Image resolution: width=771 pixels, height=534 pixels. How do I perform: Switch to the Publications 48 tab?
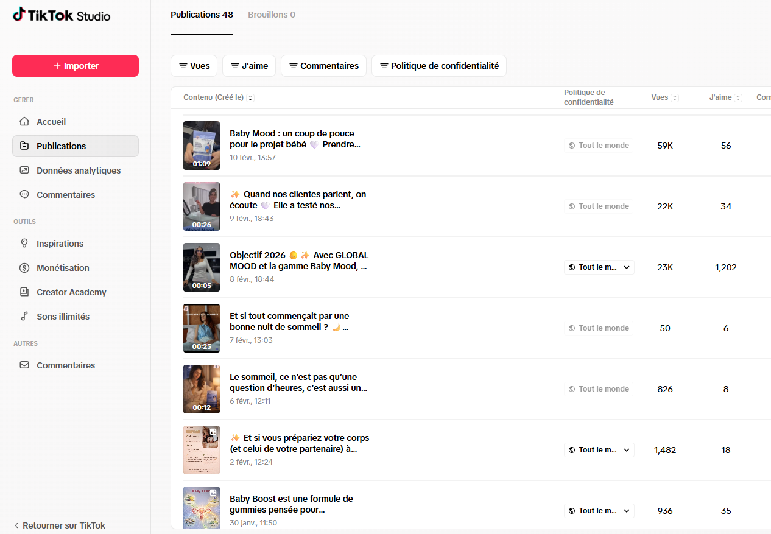[x=202, y=15]
